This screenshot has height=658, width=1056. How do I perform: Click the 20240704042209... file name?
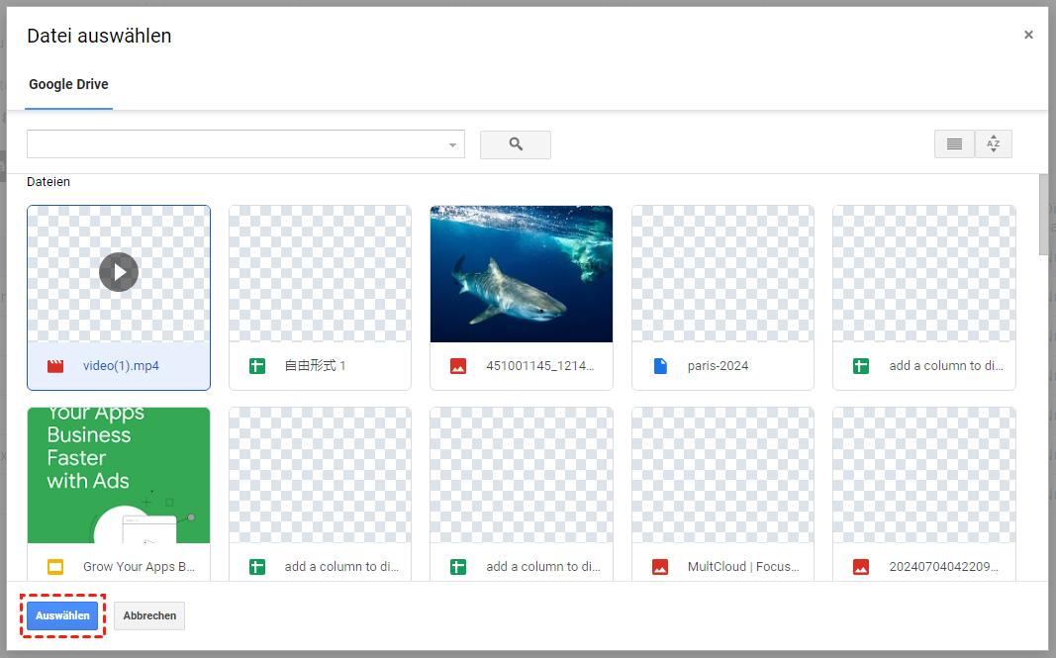(944, 566)
